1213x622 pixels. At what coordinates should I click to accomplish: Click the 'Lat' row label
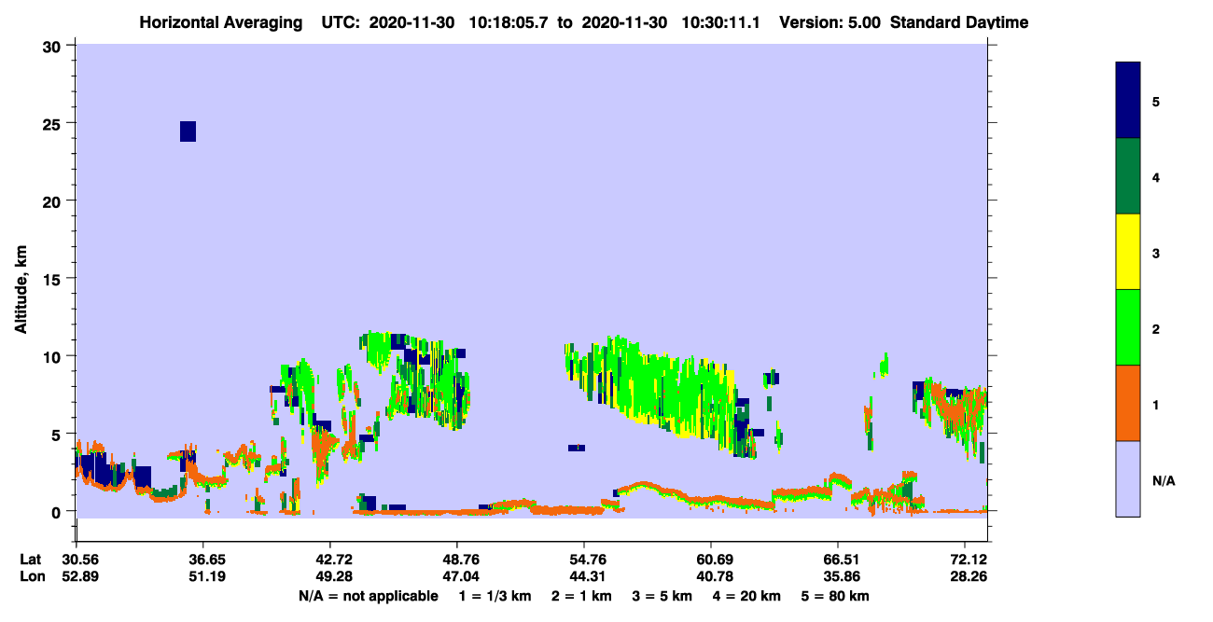point(32,560)
